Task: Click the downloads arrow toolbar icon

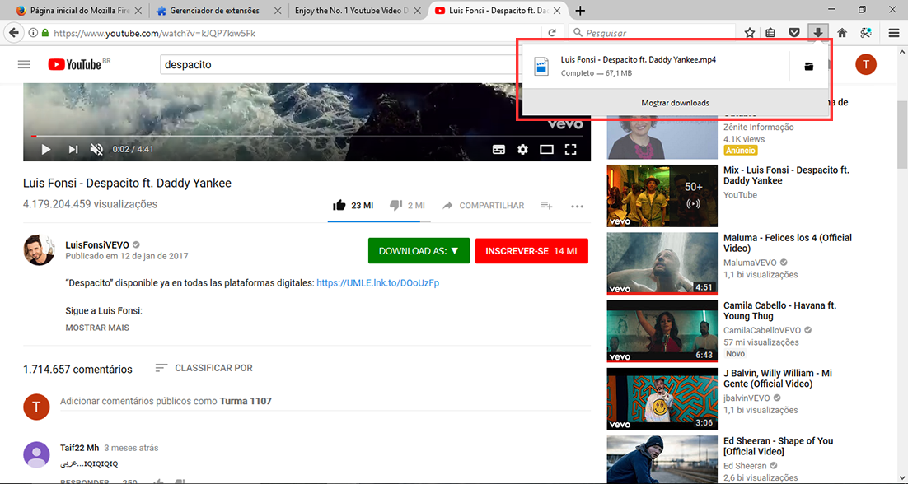Action: (818, 33)
